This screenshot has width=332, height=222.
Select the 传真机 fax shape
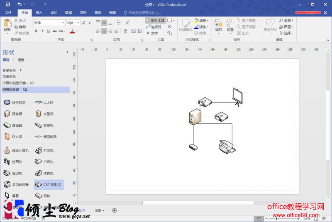[44, 174]
